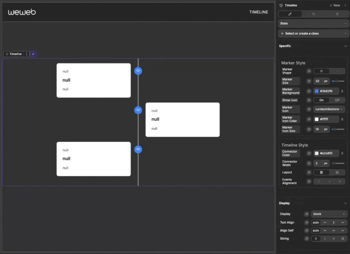Click the middle blue milestone marker on the timeline
This screenshot has height=254, width=350.
138,110
